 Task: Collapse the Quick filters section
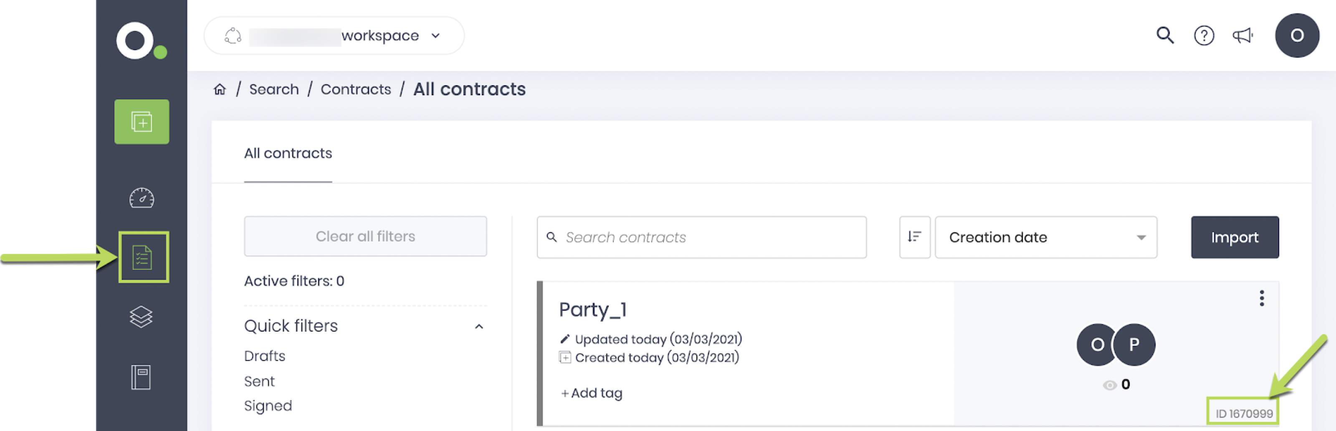pyautogui.click(x=480, y=326)
